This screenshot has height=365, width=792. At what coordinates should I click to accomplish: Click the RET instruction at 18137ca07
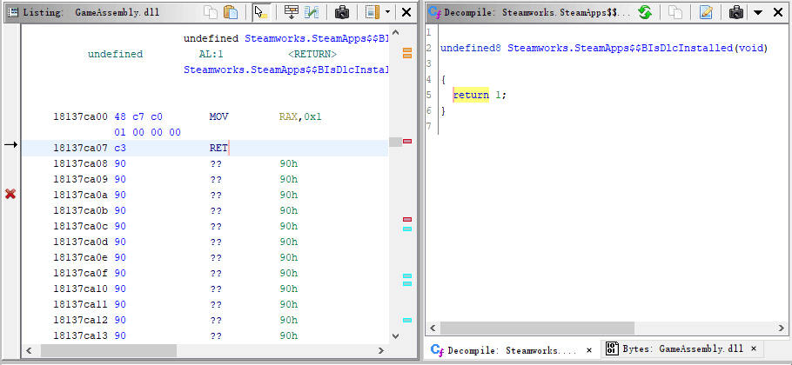point(218,148)
